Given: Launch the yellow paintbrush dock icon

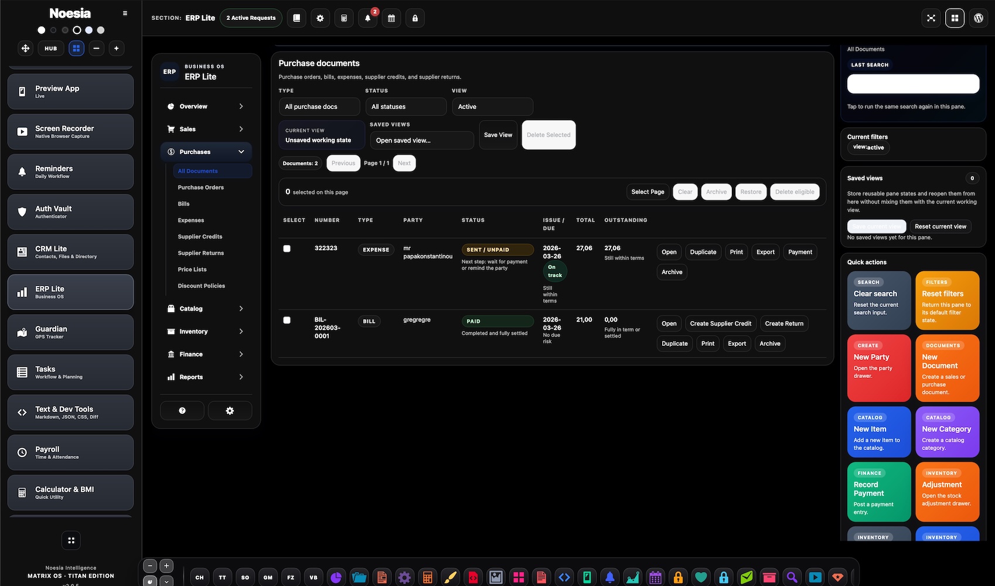Looking at the screenshot, I should (450, 577).
